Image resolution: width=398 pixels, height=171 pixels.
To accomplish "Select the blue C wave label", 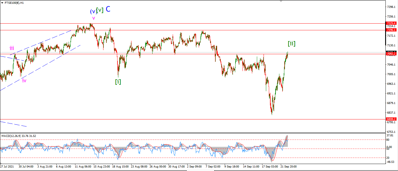I will click(x=108, y=9).
